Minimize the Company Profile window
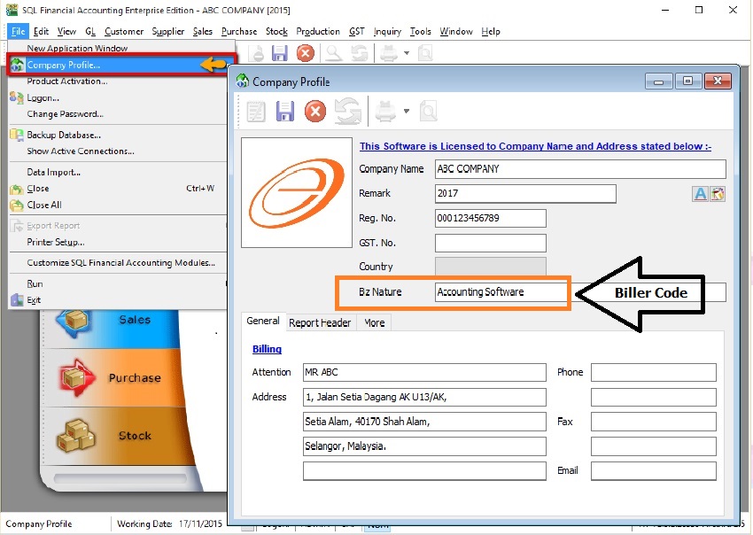 tap(658, 81)
